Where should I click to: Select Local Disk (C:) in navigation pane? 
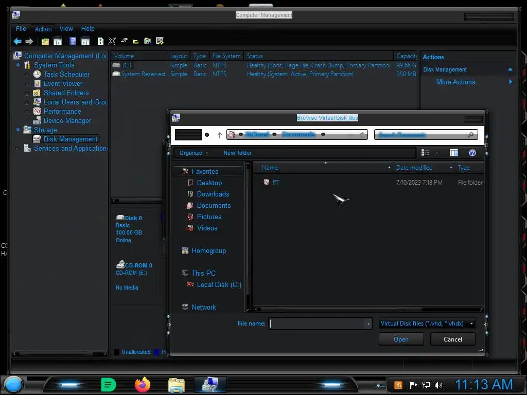point(219,285)
